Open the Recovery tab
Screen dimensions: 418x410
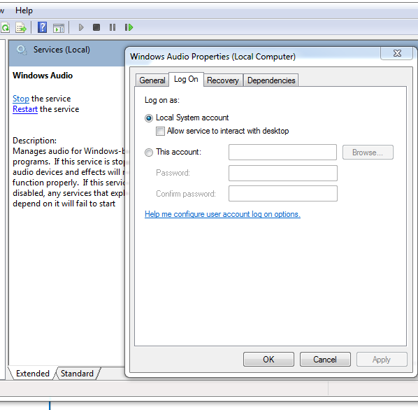point(223,80)
